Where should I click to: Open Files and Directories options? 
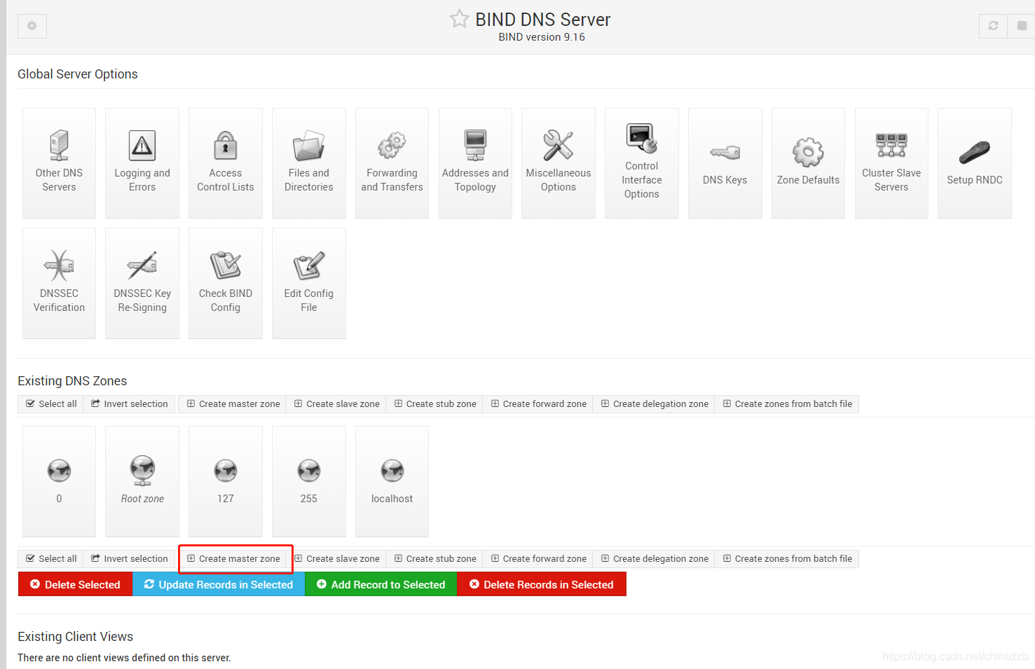click(309, 163)
